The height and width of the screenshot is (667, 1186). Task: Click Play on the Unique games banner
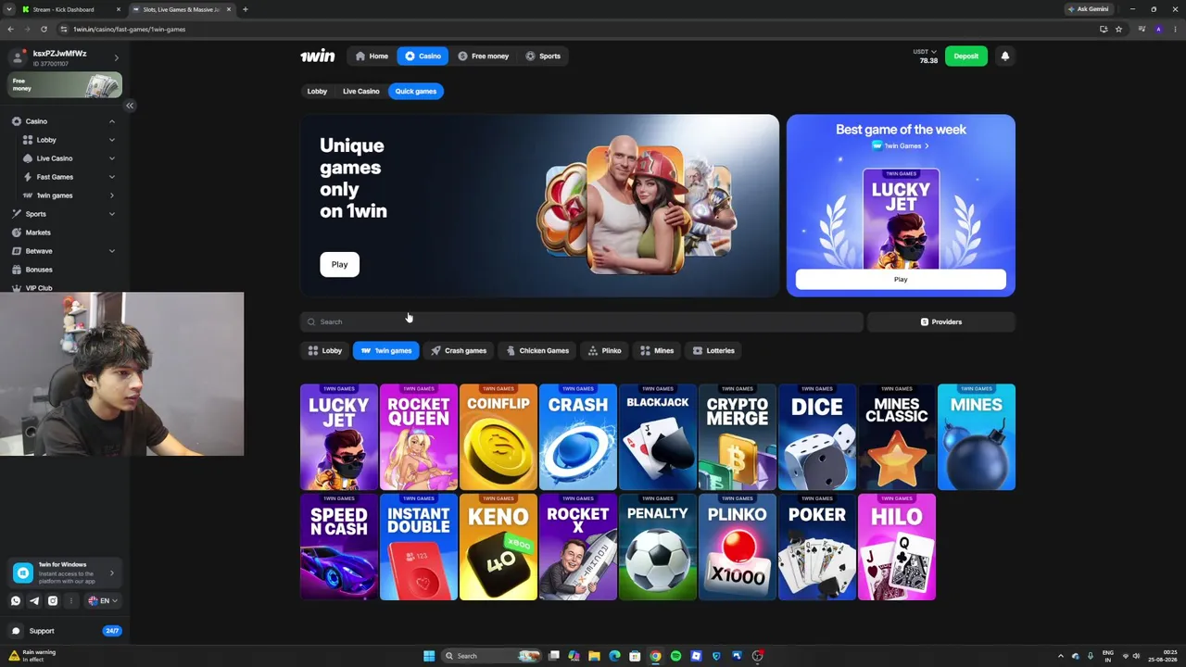pyautogui.click(x=339, y=264)
